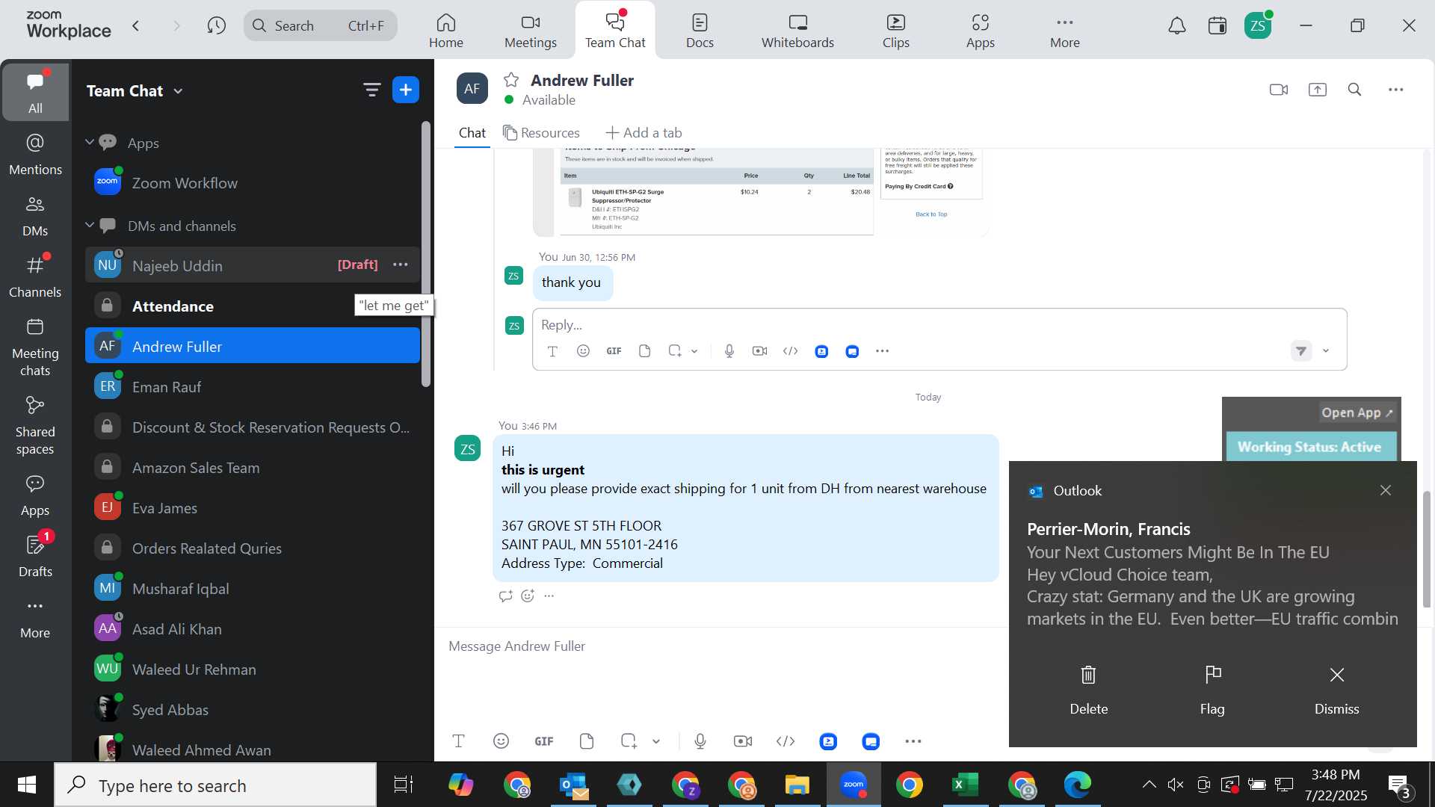Reply in thread to the urgent message
This screenshot has height=807, width=1435.
coord(506,596)
